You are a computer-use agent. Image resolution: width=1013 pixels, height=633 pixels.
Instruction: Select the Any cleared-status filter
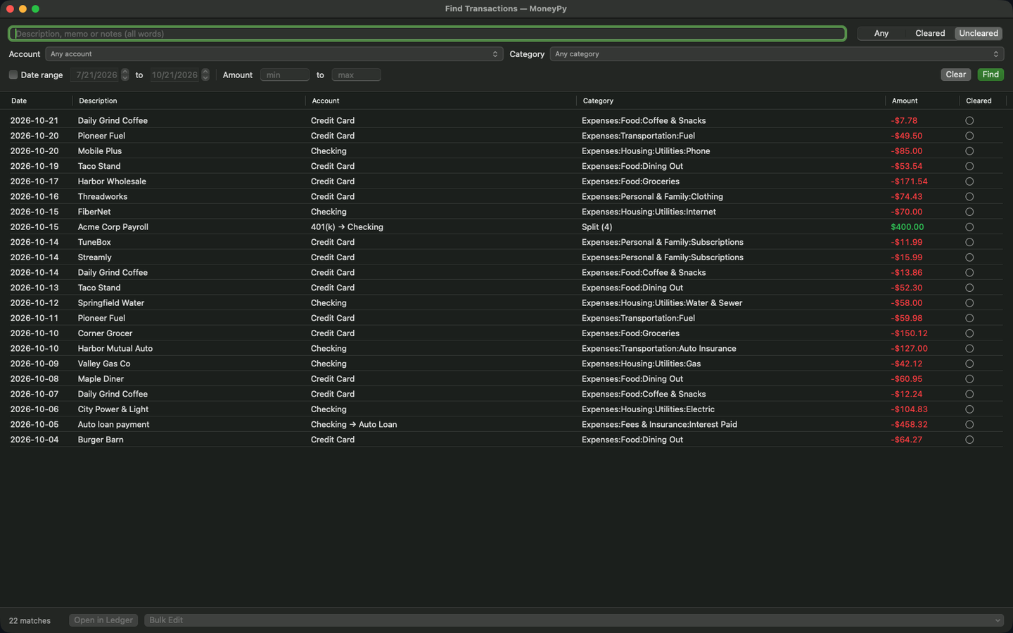(x=881, y=33)
